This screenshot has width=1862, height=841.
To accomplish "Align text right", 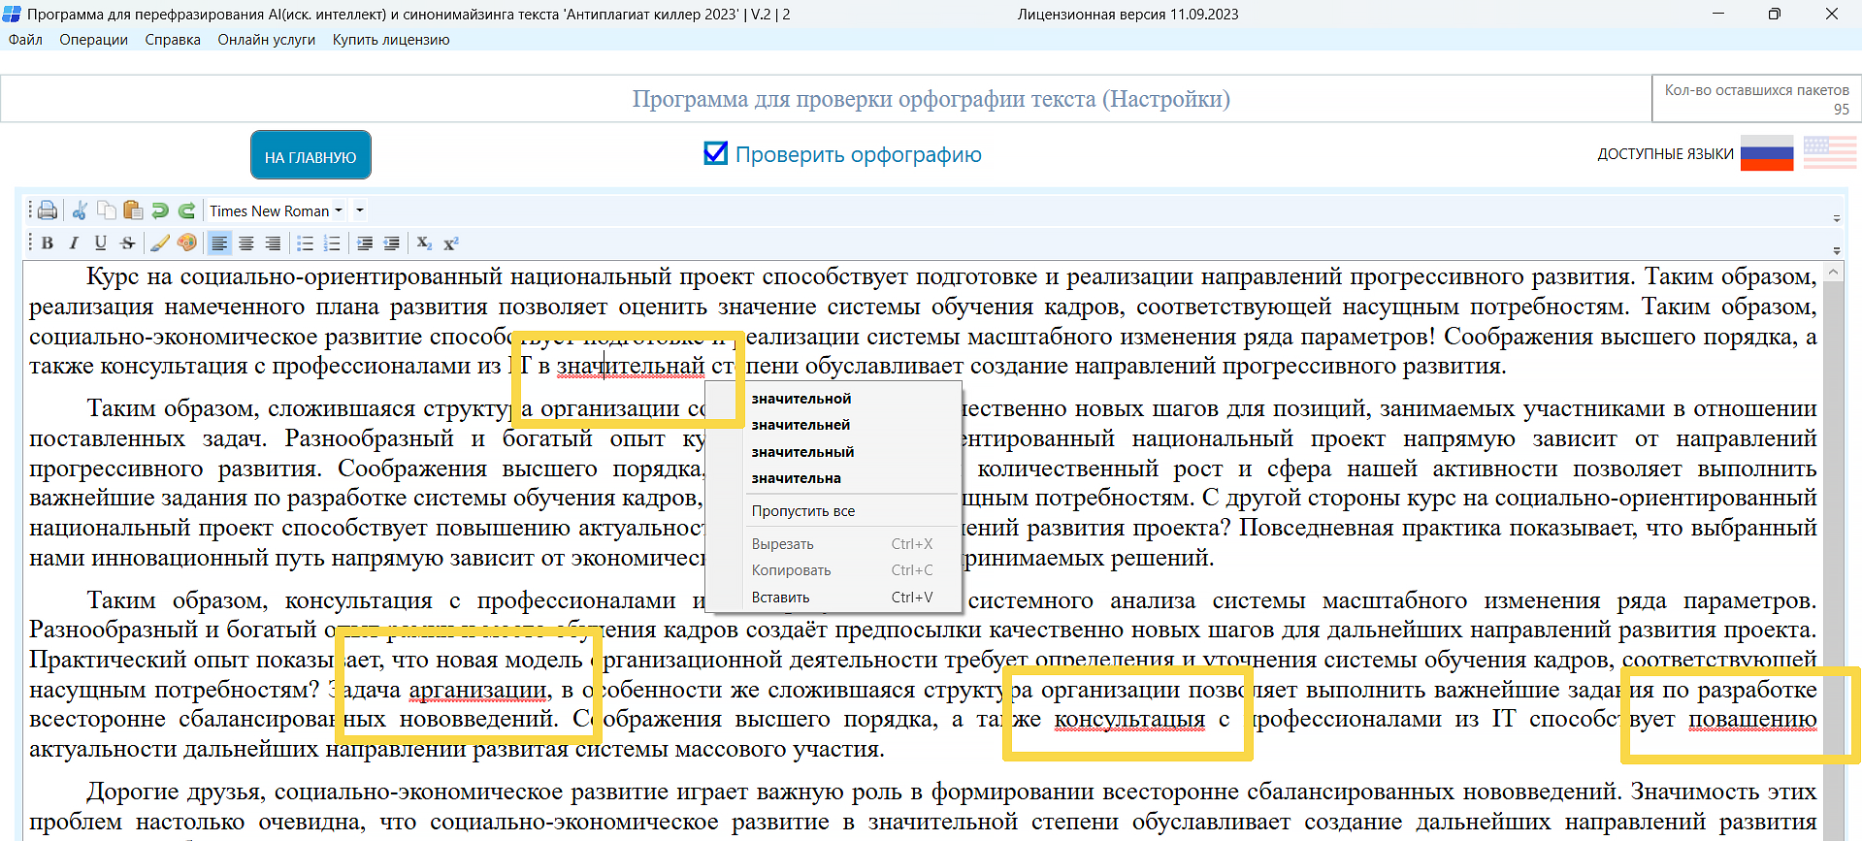I will 273,243.
